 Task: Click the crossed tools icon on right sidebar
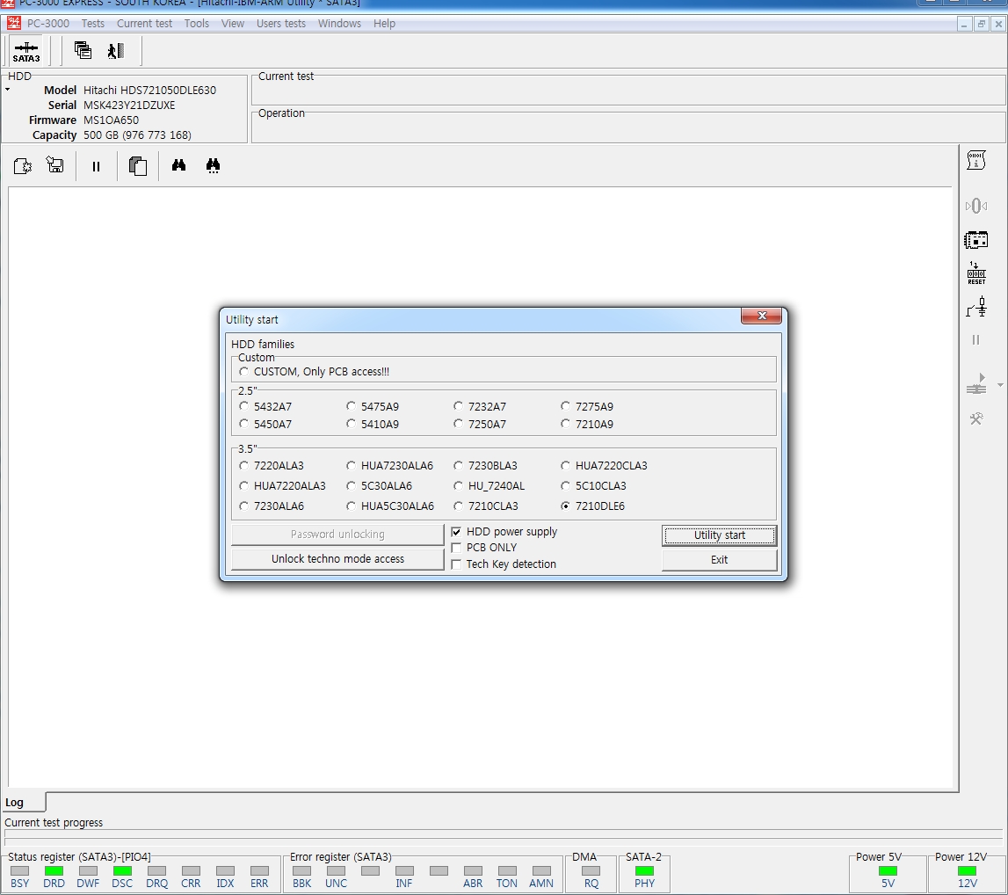(x=975, y=419)
